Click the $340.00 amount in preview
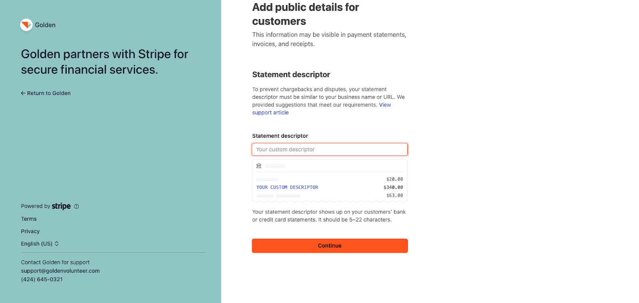The image size is (639, 303). point(393,187)
